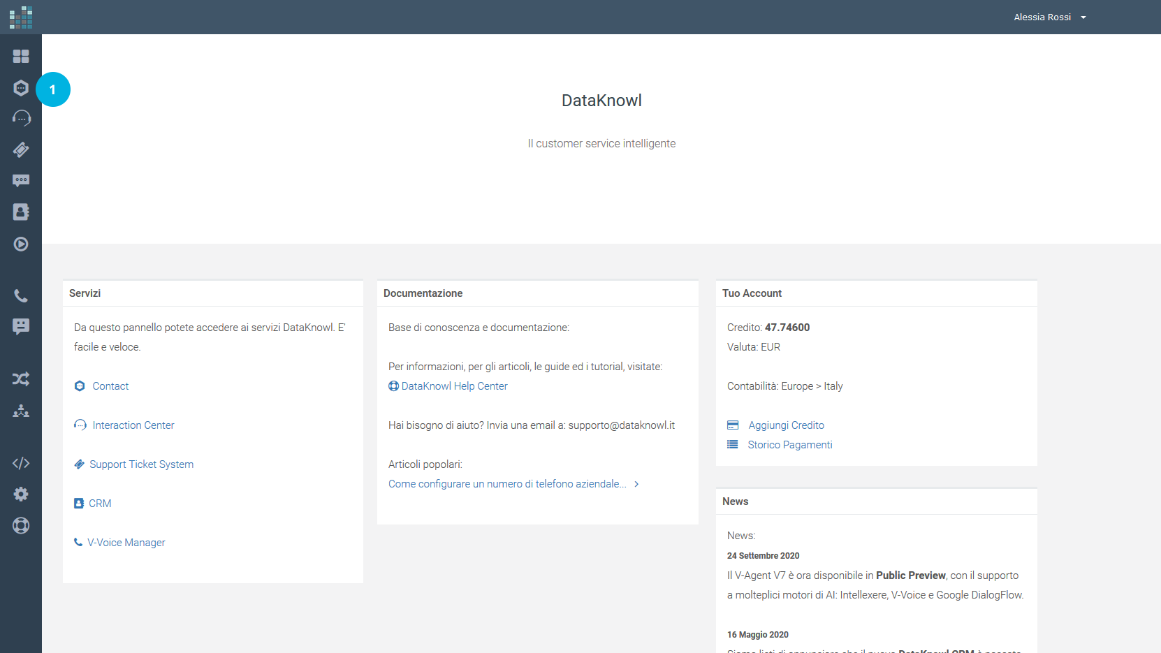Open the Storico Pagamenti link
Screen dimensions: 1161x653
(790, 445)
